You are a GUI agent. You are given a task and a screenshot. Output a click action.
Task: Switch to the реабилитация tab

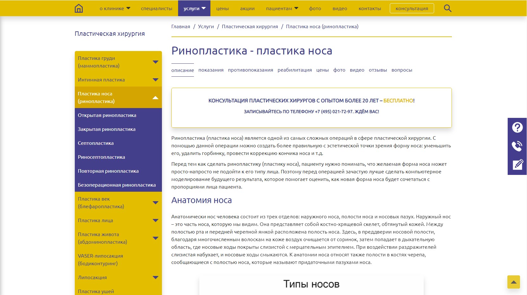(x=294, y=70)
